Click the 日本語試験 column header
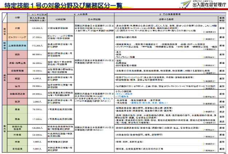 coord(94,19)
